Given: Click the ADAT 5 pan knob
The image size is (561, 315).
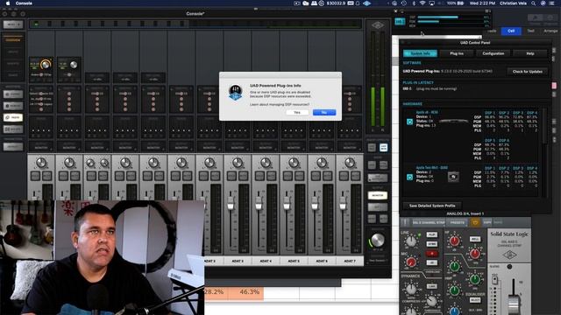Looking at the screenshot, I should 294,163.
